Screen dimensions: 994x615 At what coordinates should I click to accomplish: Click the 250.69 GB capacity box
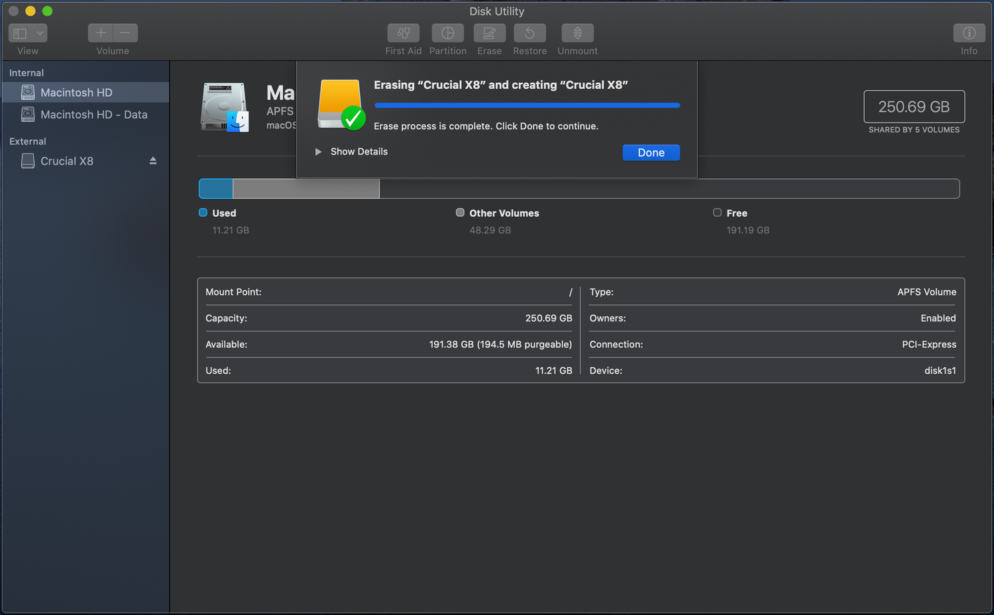[x=914, y=107]
